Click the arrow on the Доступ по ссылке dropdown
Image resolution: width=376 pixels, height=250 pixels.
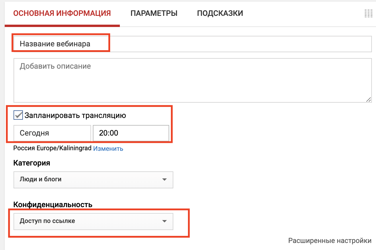pyautogui.click(x=164, y=221)
